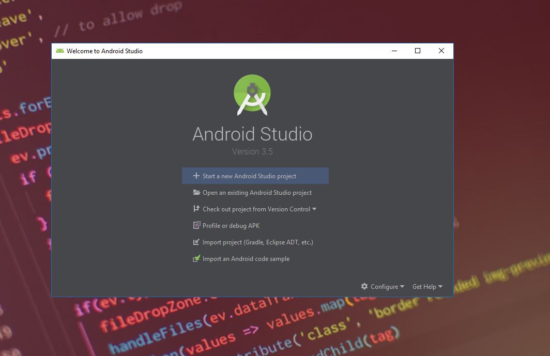
Task: Select Check out project from Version Control
Action: [256, 209]
